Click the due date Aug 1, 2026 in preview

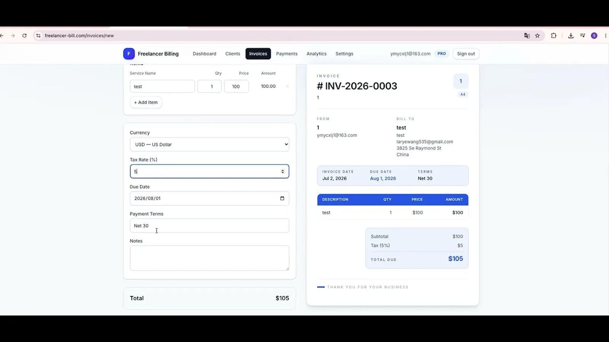tap(383, 179)
